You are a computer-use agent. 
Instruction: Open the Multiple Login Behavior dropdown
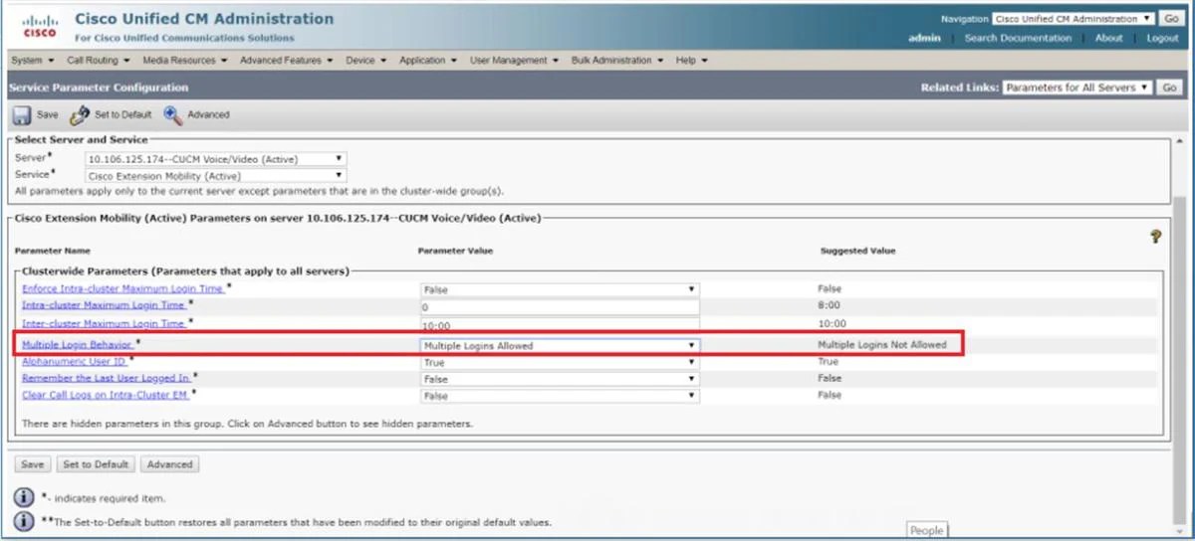coord(560,346)
